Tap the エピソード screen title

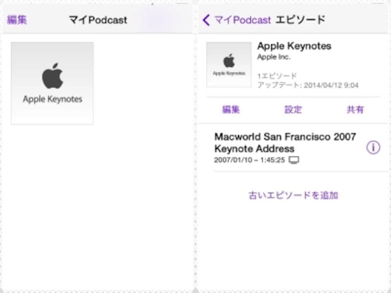(x=301, y=20)
